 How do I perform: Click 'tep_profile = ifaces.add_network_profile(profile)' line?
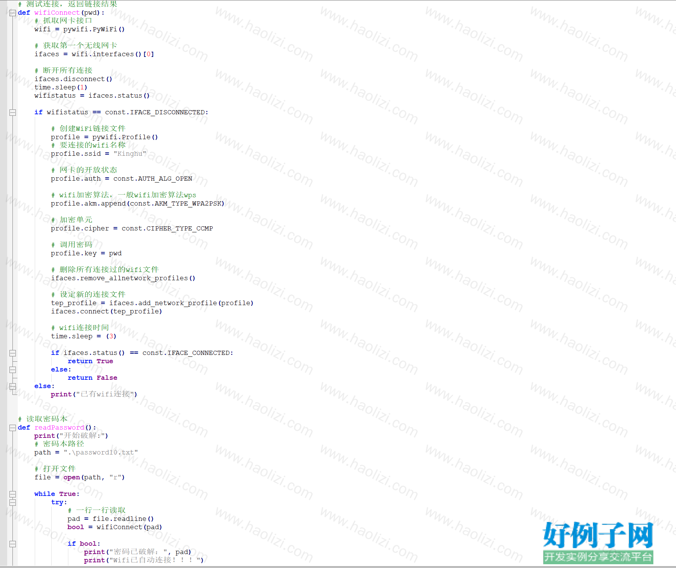(x=152, y=303)
